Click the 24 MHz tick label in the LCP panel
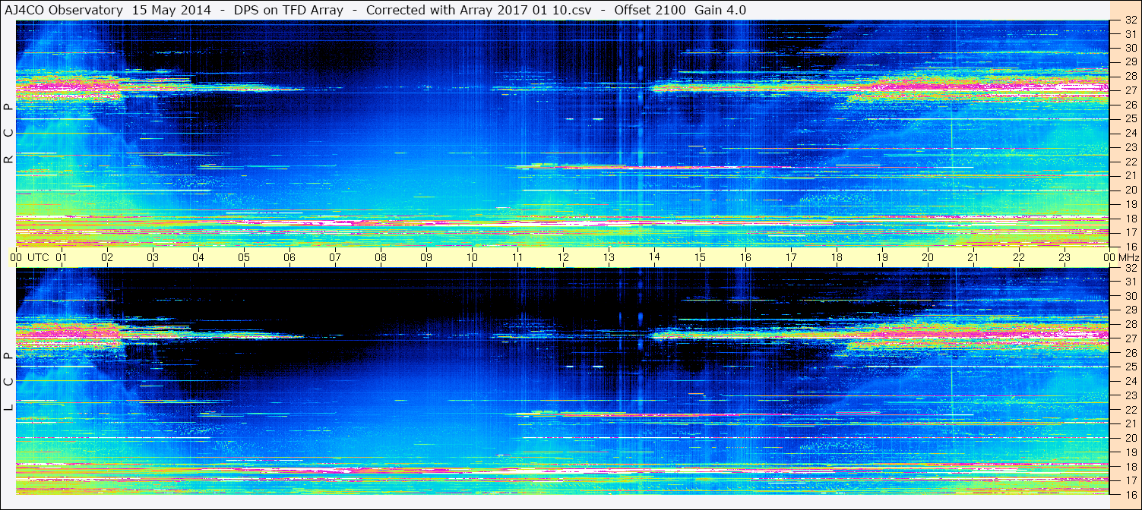This screenshot has height=510, width=1142. (x=1131, y=381)
